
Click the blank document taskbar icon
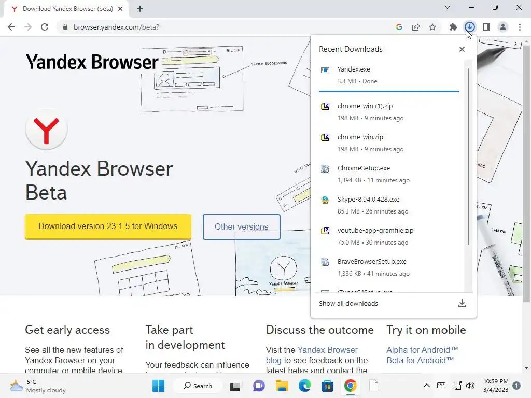tap(373, 386)
